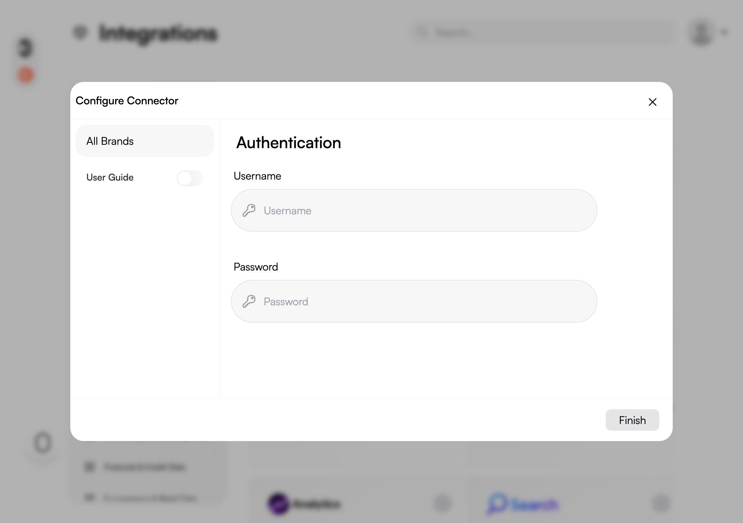Click the dark logo icon atop left sidebar
The width and height of the screenshot is (743, 523).
point(25,48)
